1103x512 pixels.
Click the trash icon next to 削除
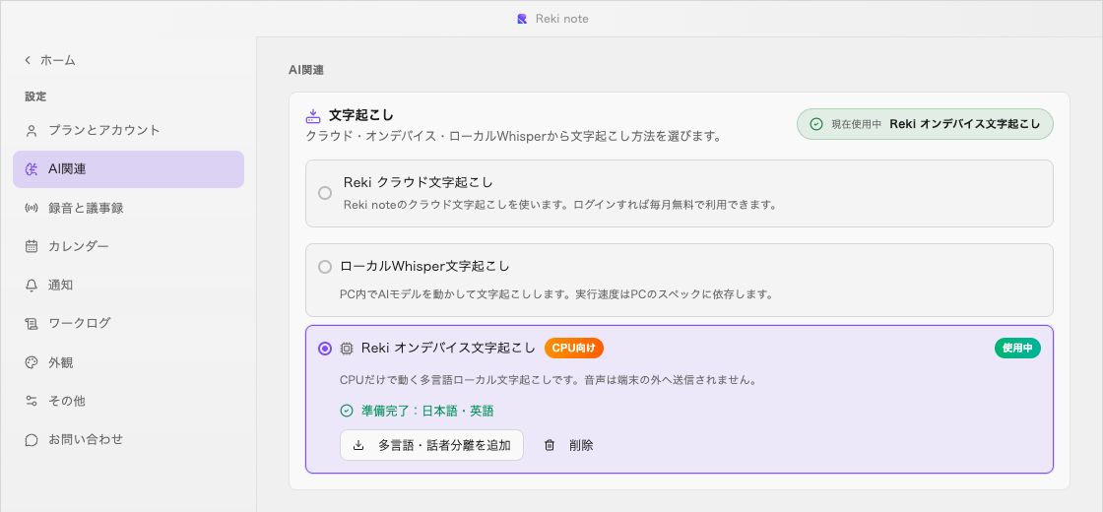tap(550, 445)
